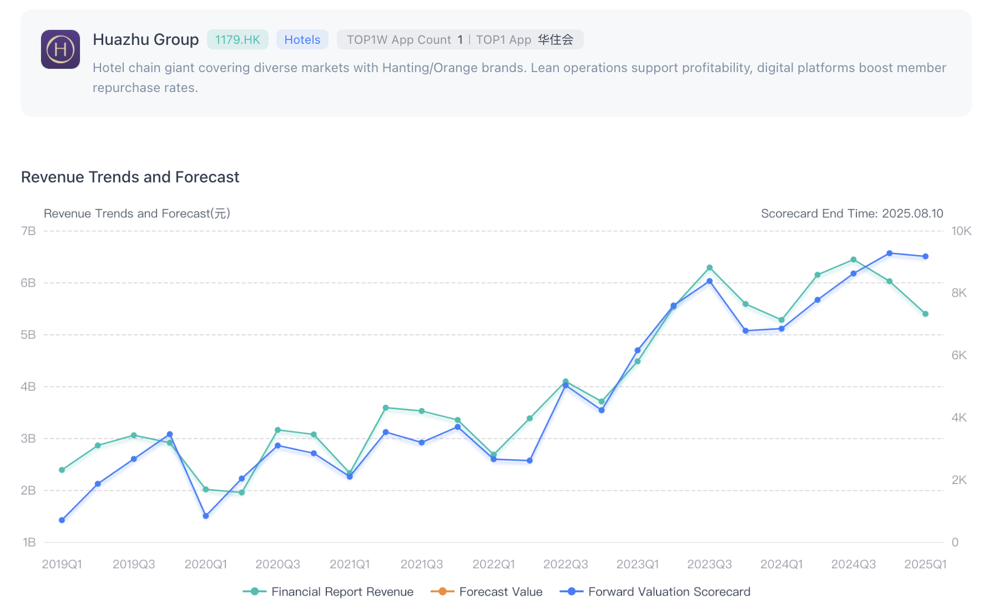Viewport: 989px width, 611px height.
Task: Switch to the Hotels category tab
Action: click(x=302, y=39)
